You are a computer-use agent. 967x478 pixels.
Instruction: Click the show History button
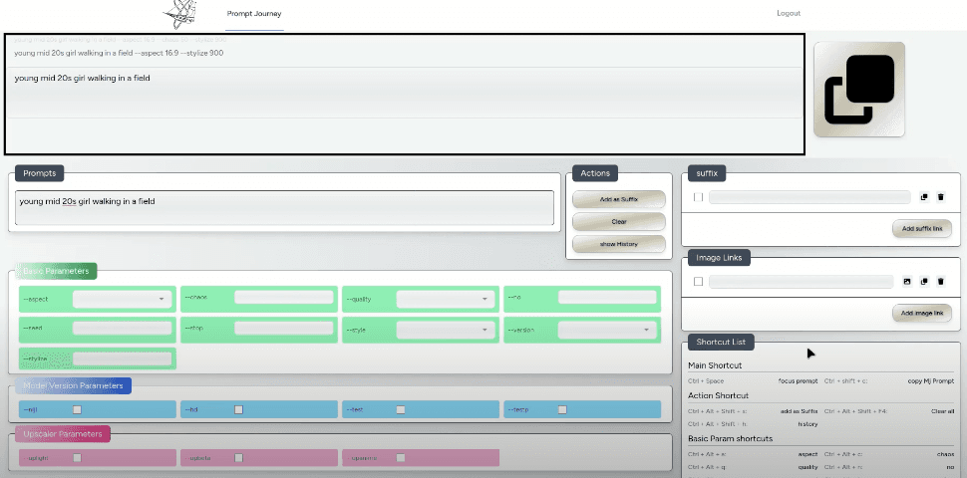pyautogui.click(x=618, y=244)
